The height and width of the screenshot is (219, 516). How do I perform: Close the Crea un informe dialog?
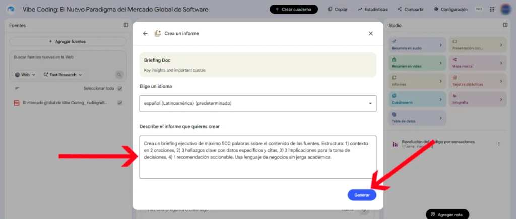[371, 34]
